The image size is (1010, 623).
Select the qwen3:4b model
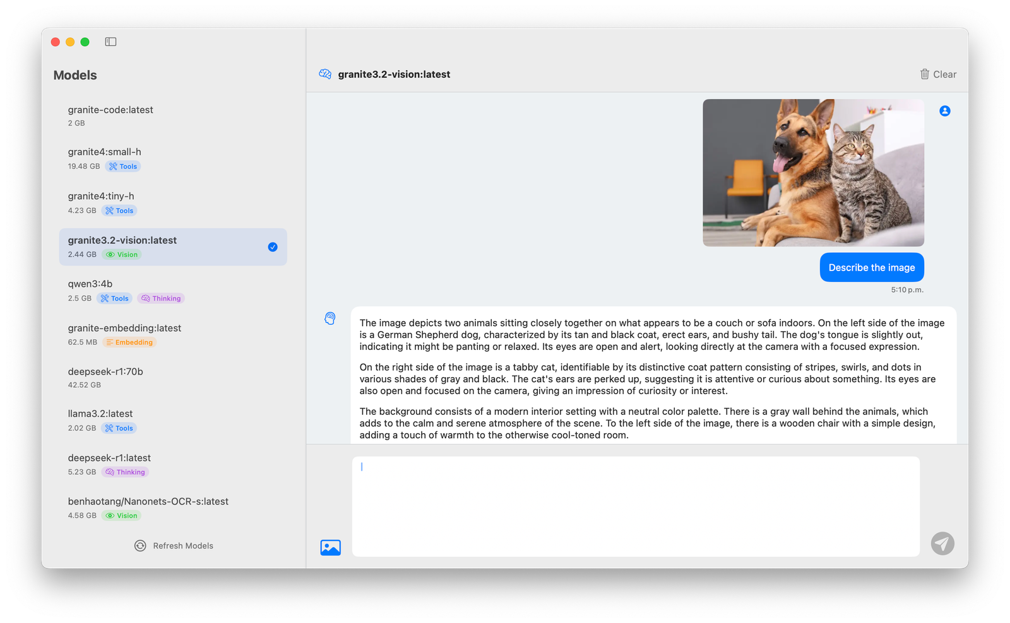coord(90,284)
